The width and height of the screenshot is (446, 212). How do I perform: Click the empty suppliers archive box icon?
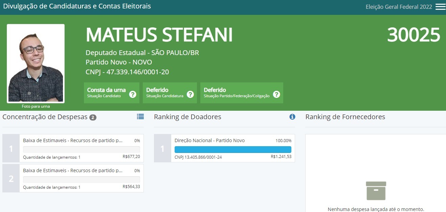pyautogui.click(x=376, y=191)
